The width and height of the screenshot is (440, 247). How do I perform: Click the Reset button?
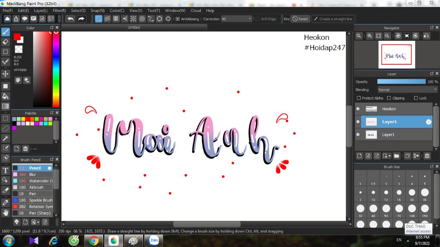pyautogui.click(x=300, y=19)
